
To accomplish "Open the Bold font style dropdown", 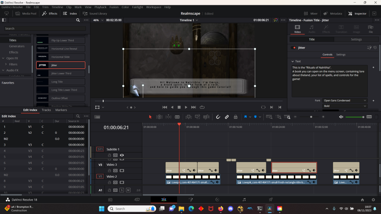I will [x=345, y=106].
